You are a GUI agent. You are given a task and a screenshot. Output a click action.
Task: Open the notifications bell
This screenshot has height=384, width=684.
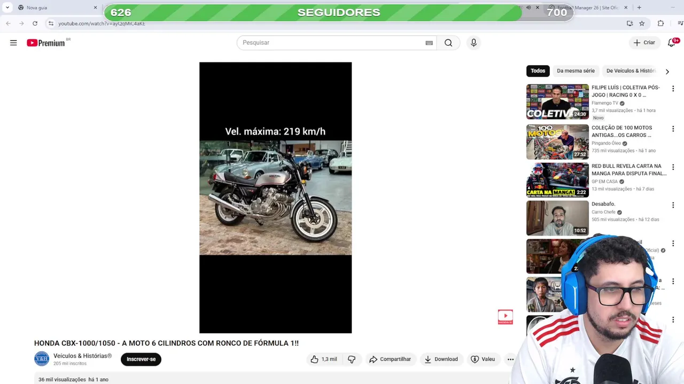[672, 43]
